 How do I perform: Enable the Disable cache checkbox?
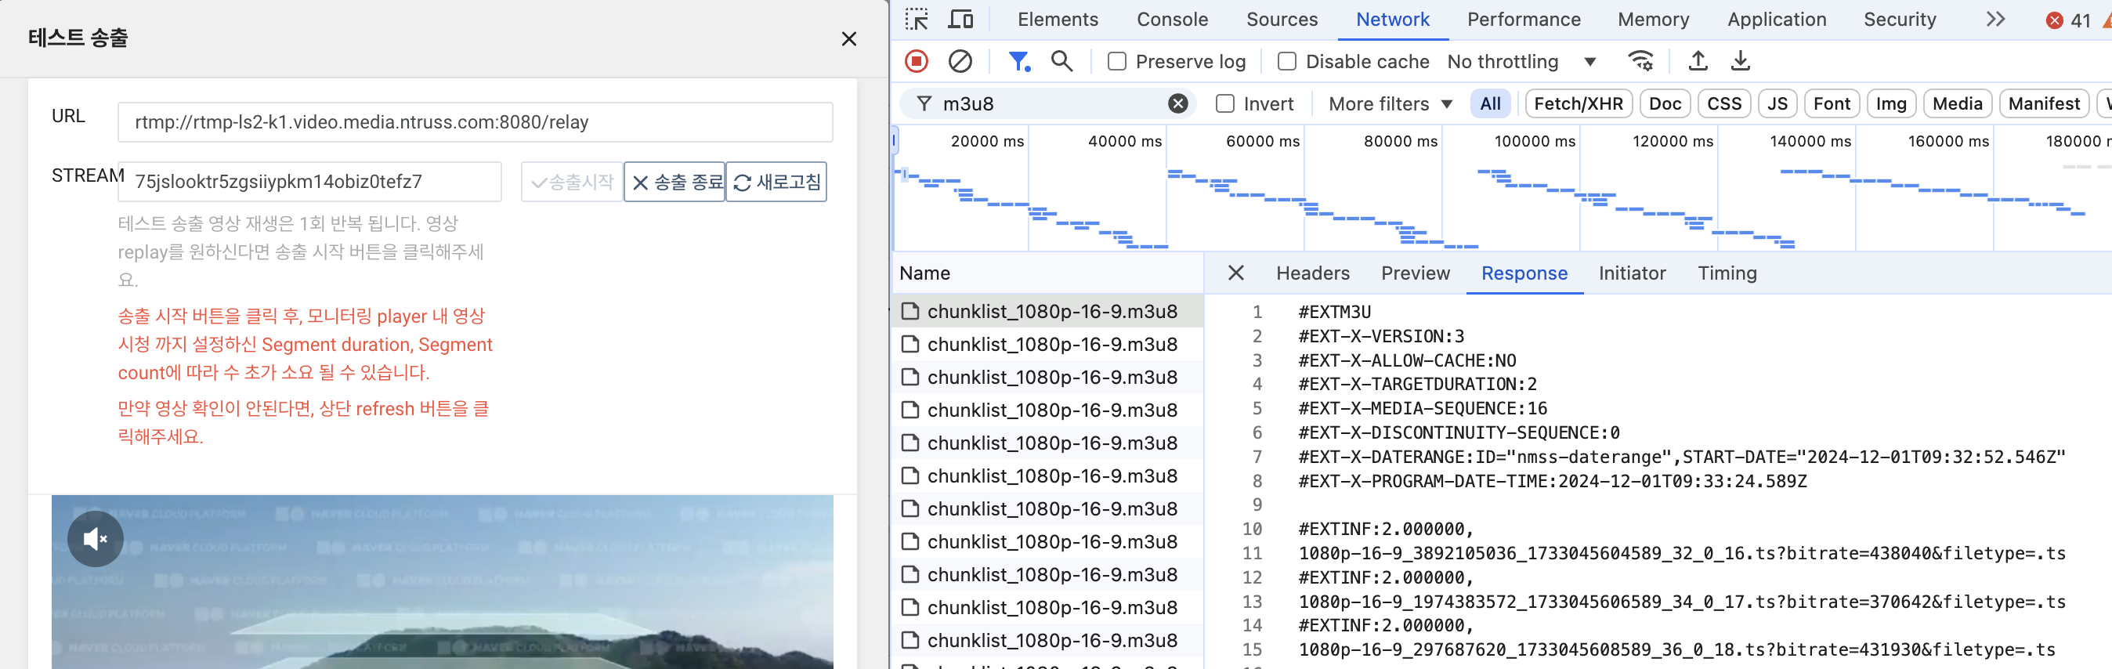click(x=1287, y=61)
